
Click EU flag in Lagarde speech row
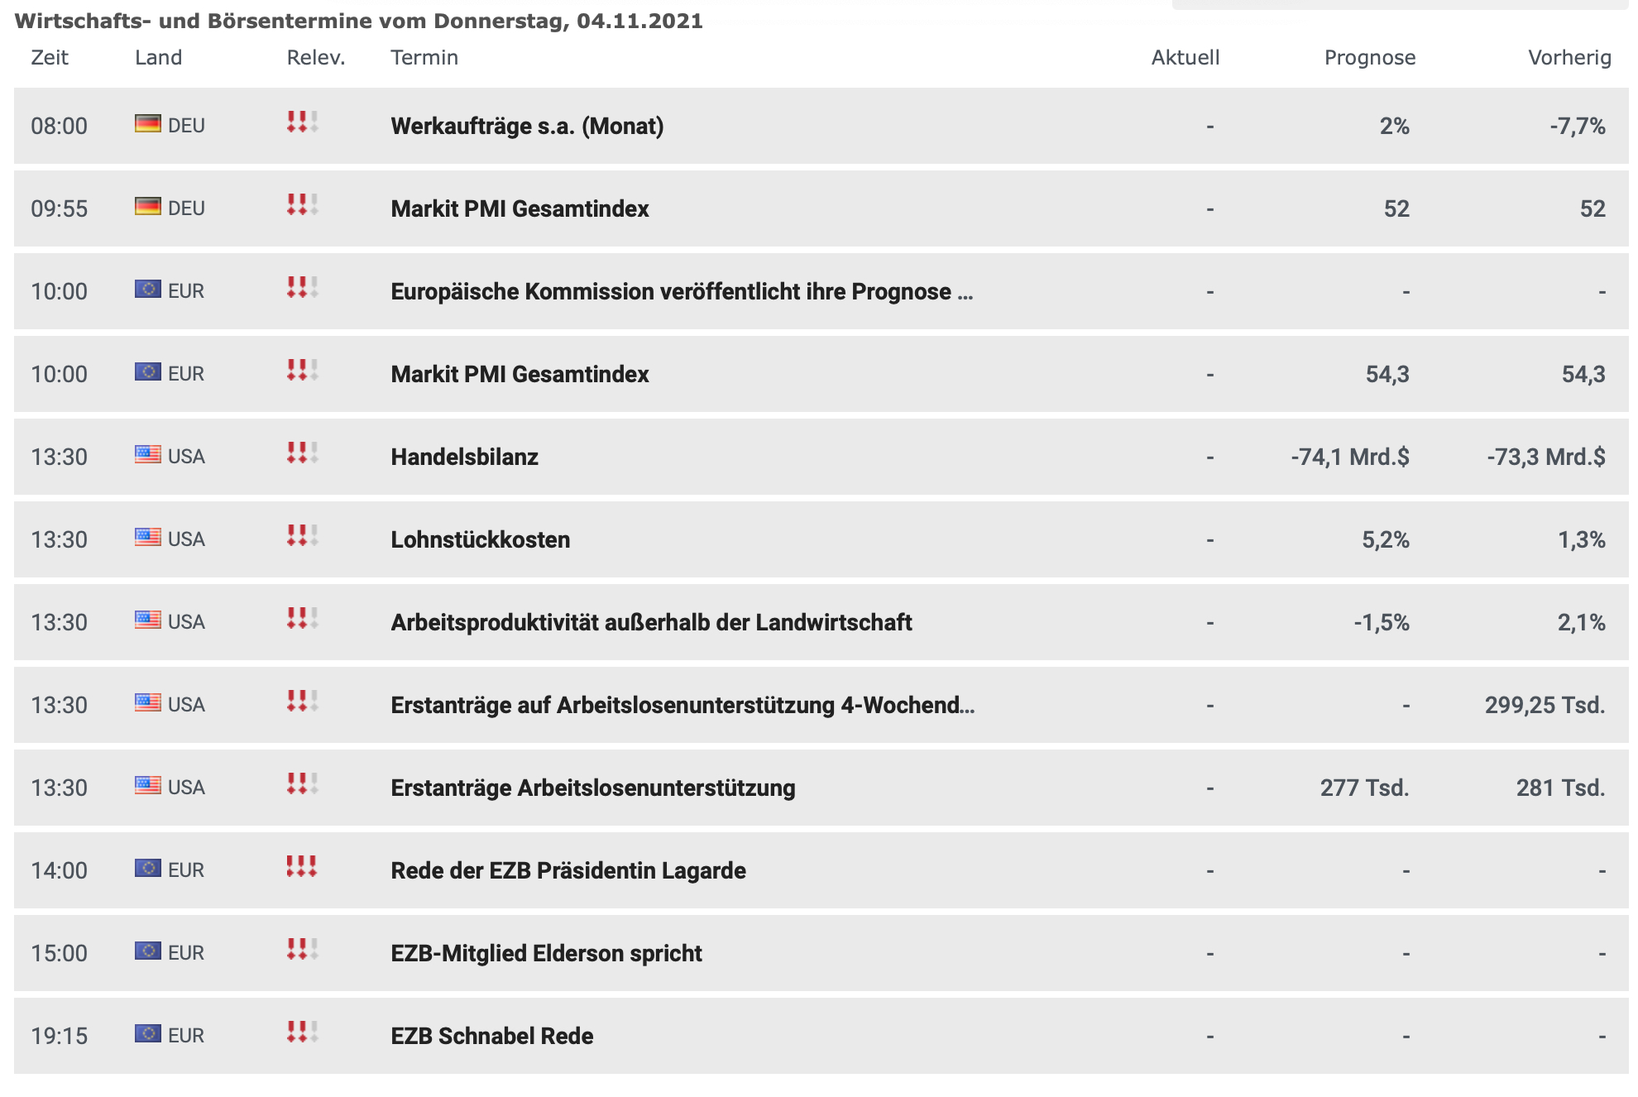148,868
